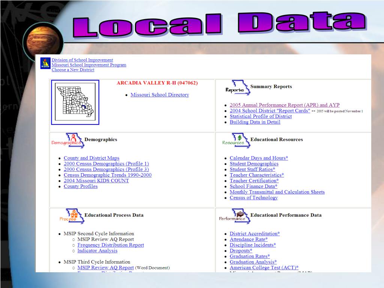Click the Demographics Missouri-shaped icon
Viewport: 384px width, 288px height.
click(68, 141)
